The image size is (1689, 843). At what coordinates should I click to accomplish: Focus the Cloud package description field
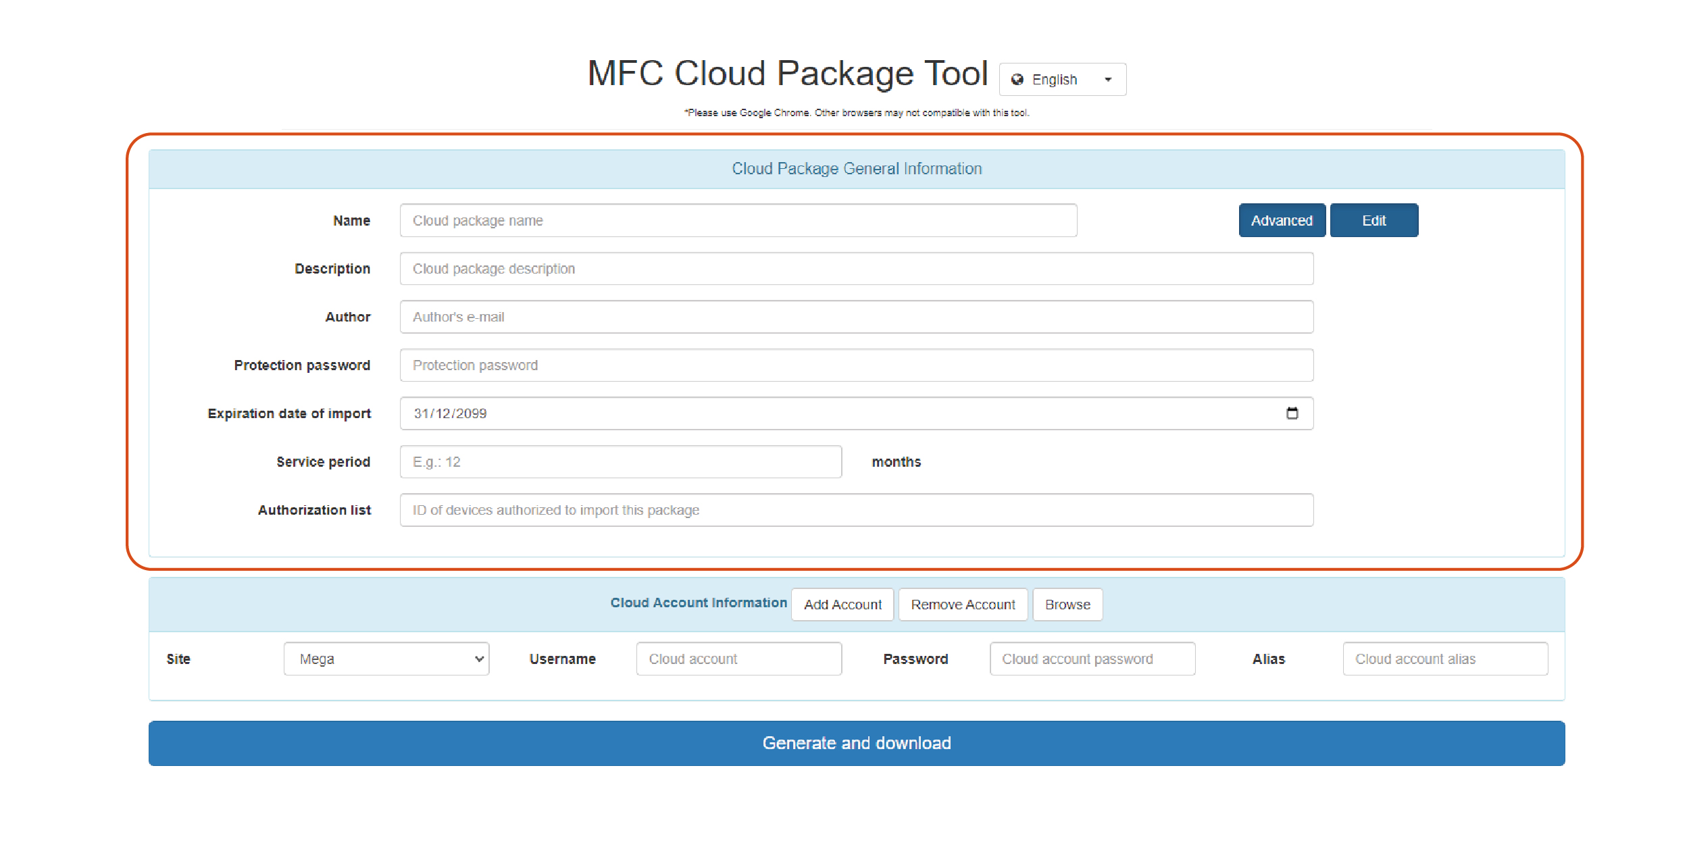coord(857,269)
